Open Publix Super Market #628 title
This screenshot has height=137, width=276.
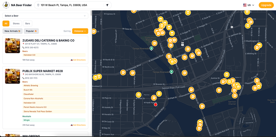[x=43, y=71]
